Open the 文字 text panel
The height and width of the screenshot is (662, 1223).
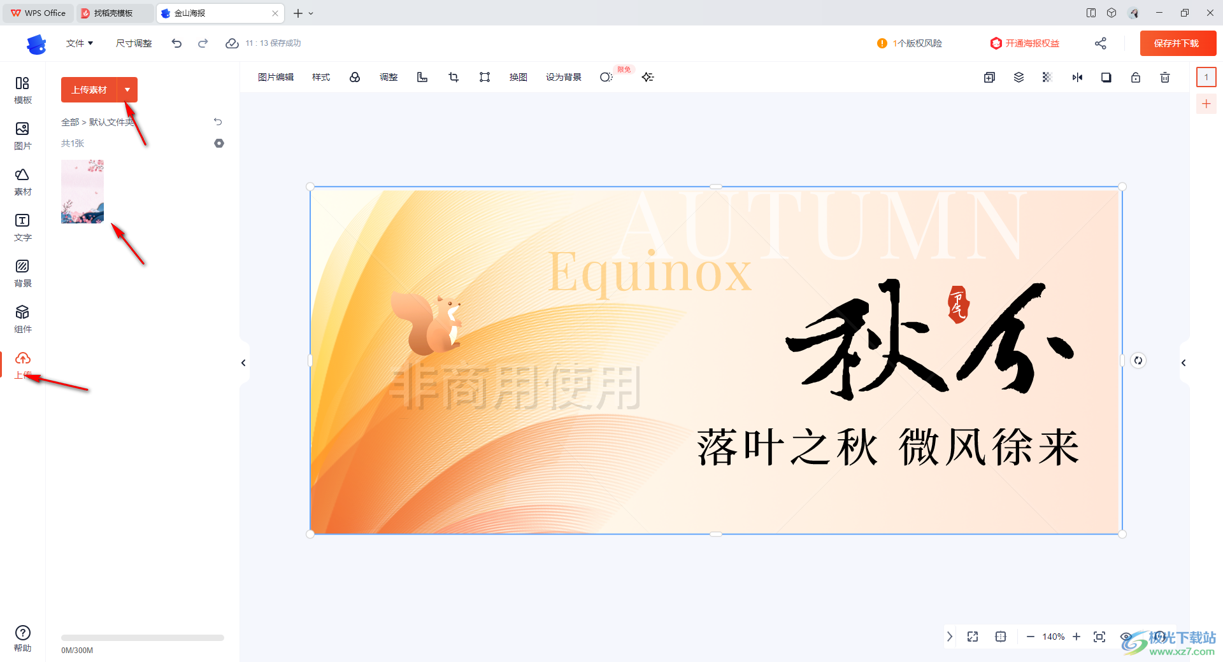[x=22, y=228]
